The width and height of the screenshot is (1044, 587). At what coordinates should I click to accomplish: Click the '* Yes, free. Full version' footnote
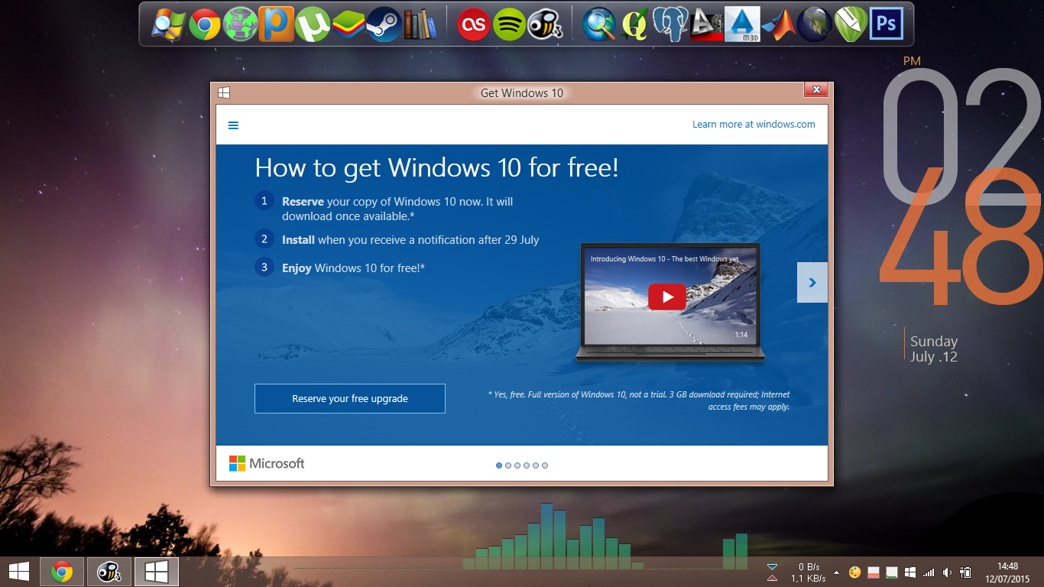point(639,401)
